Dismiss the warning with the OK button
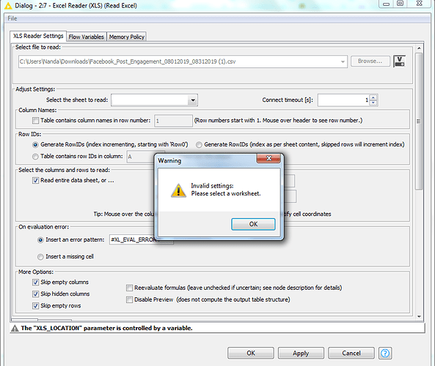This screenshot has width=435, height=366. click(x=253, y=224)
